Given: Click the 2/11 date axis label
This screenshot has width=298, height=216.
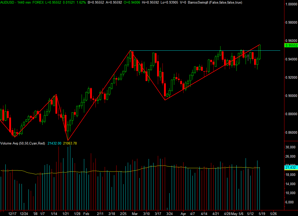Looking at the screenshot, I should [x=100, y=214].
